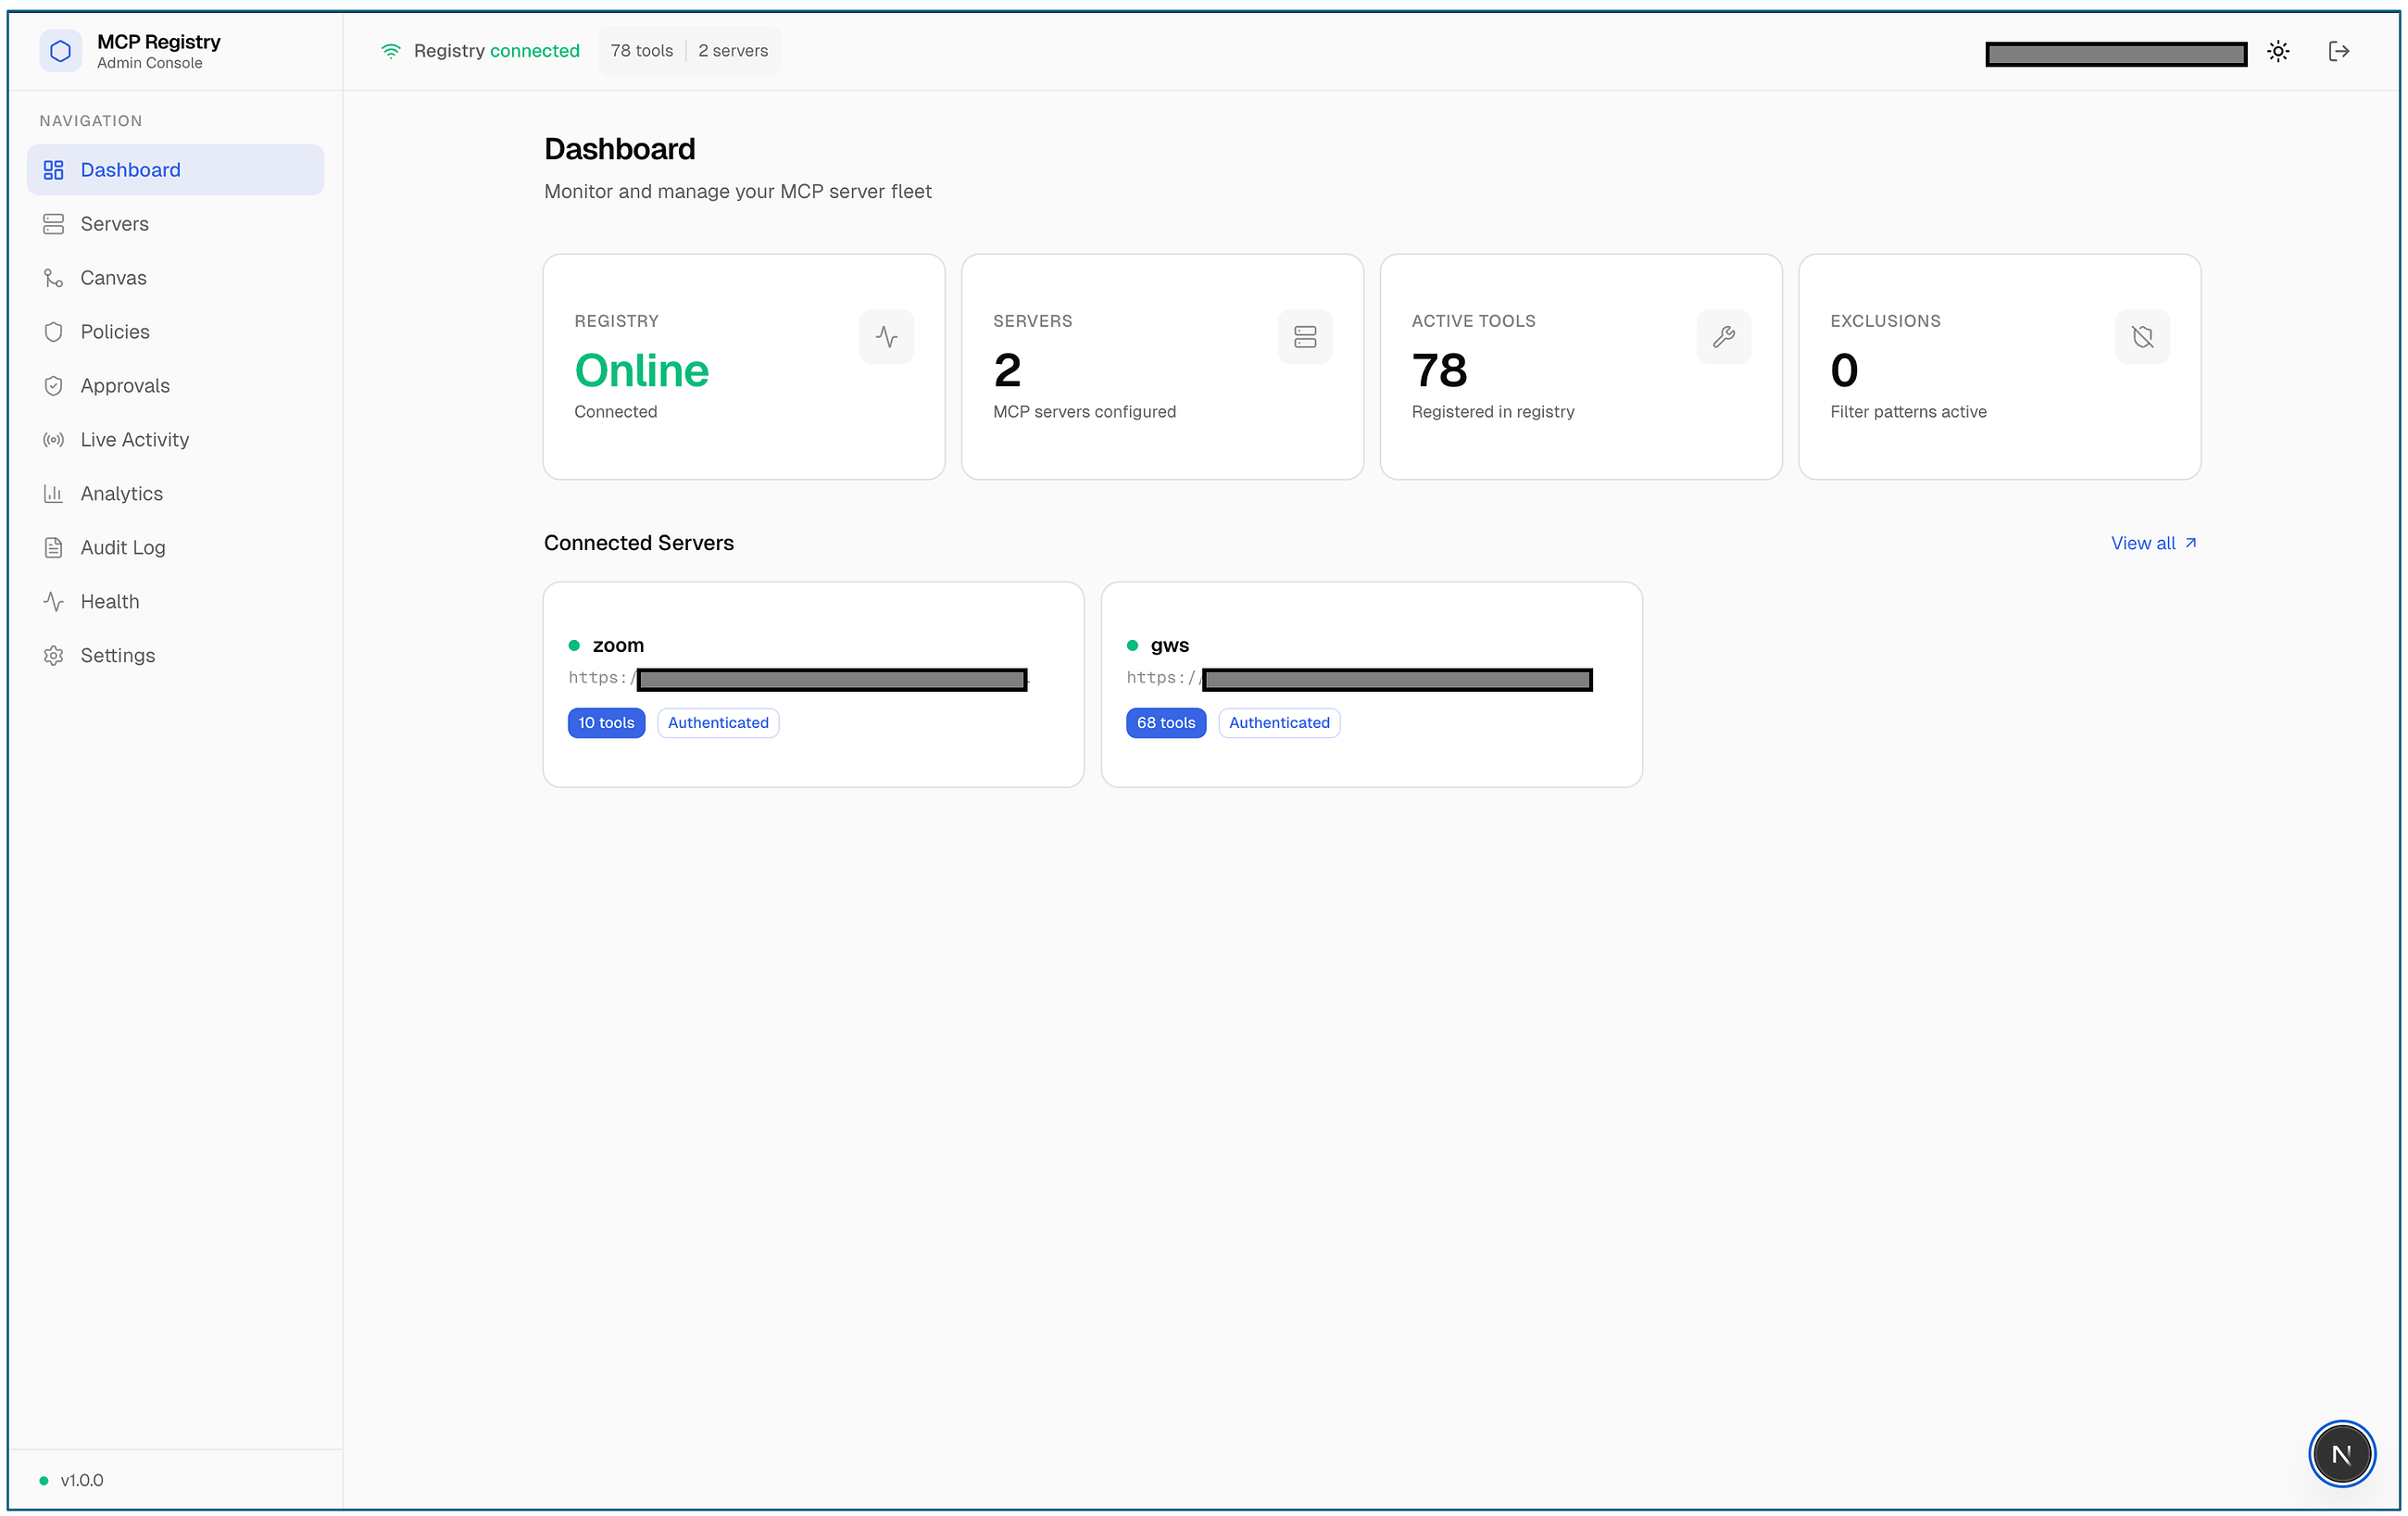Click the shield-off icon on Exclusions card
The width and height of the screenshot is (2408, 1516).
pyautogui.click(x=2143, y=337)
